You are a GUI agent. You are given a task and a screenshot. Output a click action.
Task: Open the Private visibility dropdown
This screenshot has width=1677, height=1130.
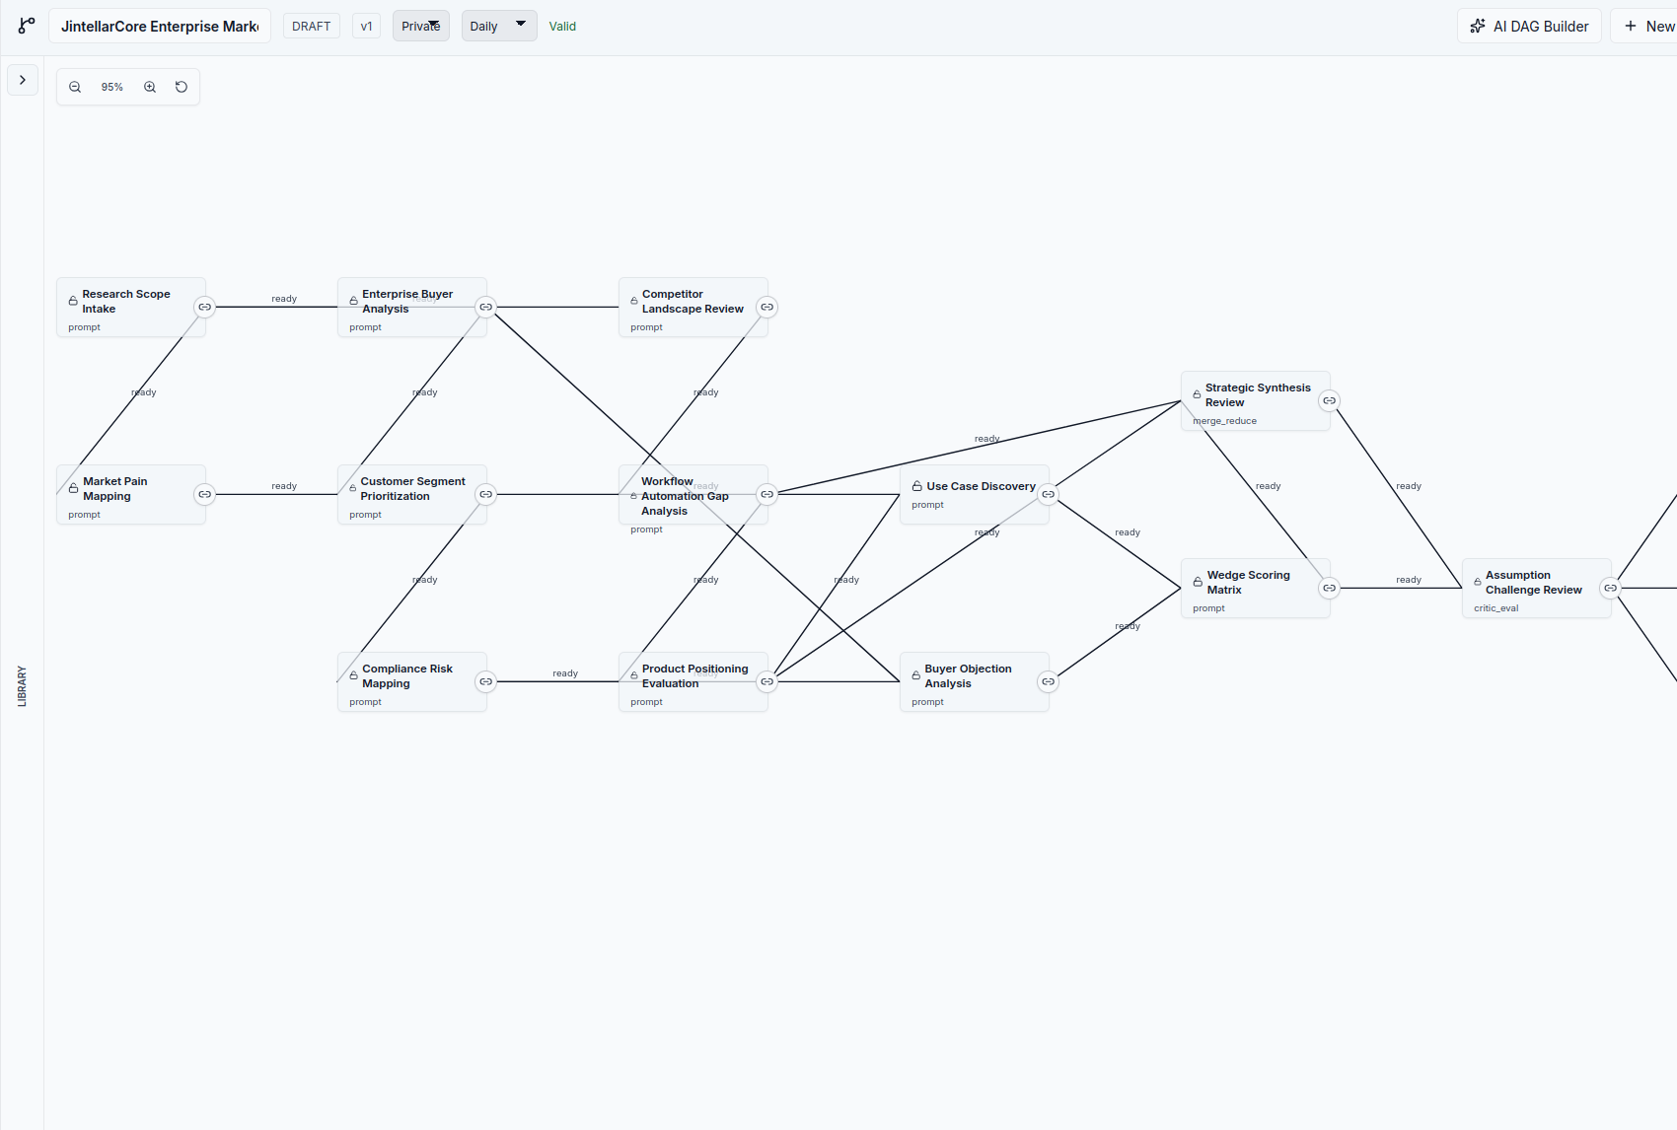coord(421,26)
